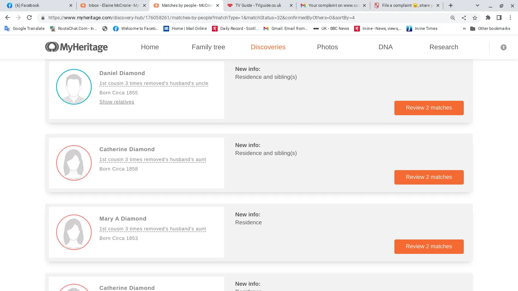Click the MyHeritage logo
Screen dimensions: 518x291
pyautogui.click(x=76, y=47)
